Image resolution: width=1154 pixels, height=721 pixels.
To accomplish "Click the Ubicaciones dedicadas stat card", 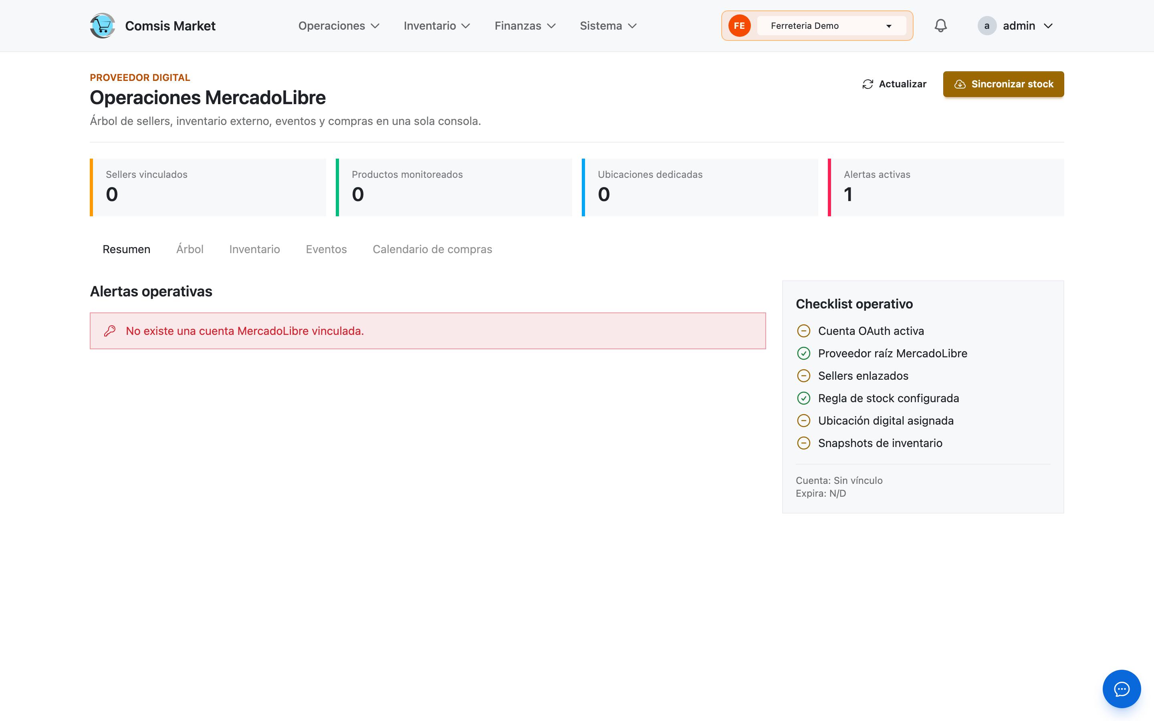I will pos(700,187).
